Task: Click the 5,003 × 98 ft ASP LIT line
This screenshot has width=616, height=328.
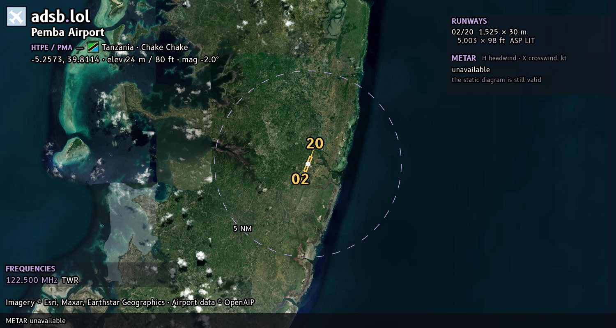Action: click(x=496, y=41)
